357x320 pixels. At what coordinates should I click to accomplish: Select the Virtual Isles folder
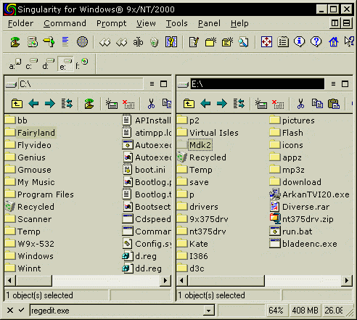208,133
